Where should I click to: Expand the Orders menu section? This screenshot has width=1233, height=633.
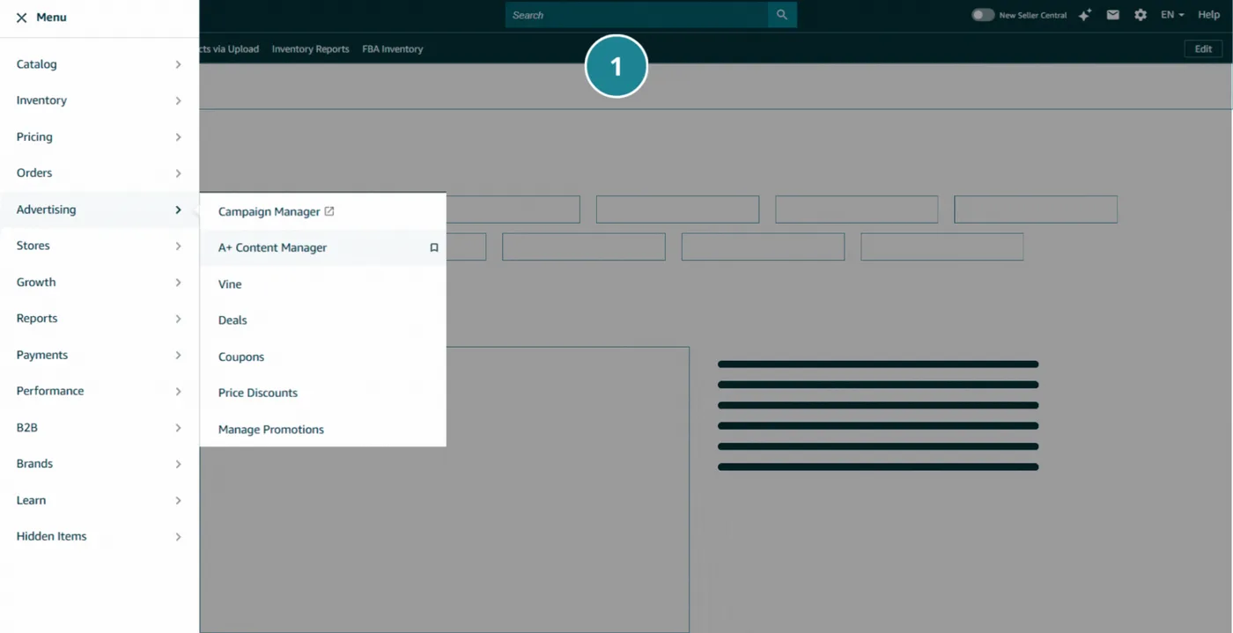pyautogui.click(x=100, y=173)
